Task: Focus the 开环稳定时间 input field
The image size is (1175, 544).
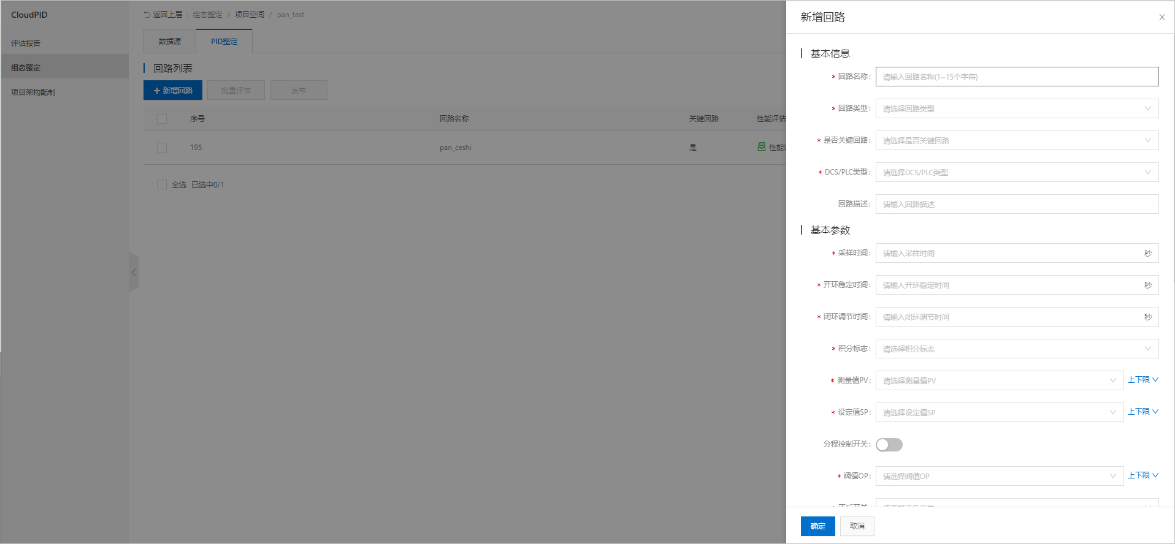Action: coord(1017,285)
